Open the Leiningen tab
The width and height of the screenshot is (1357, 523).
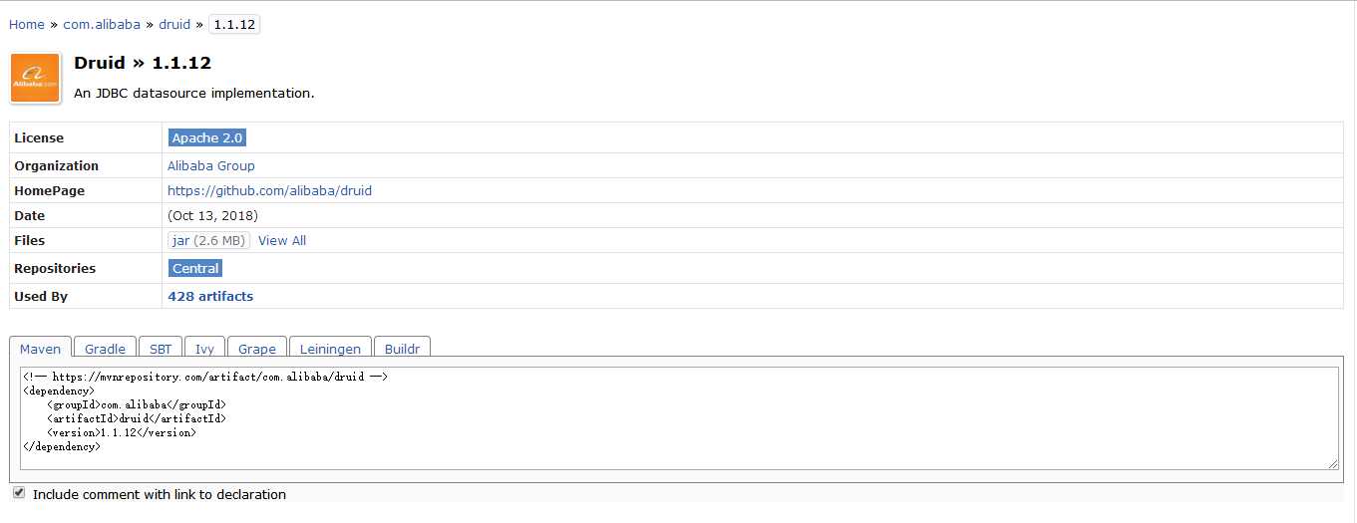[x=330, y=349]
